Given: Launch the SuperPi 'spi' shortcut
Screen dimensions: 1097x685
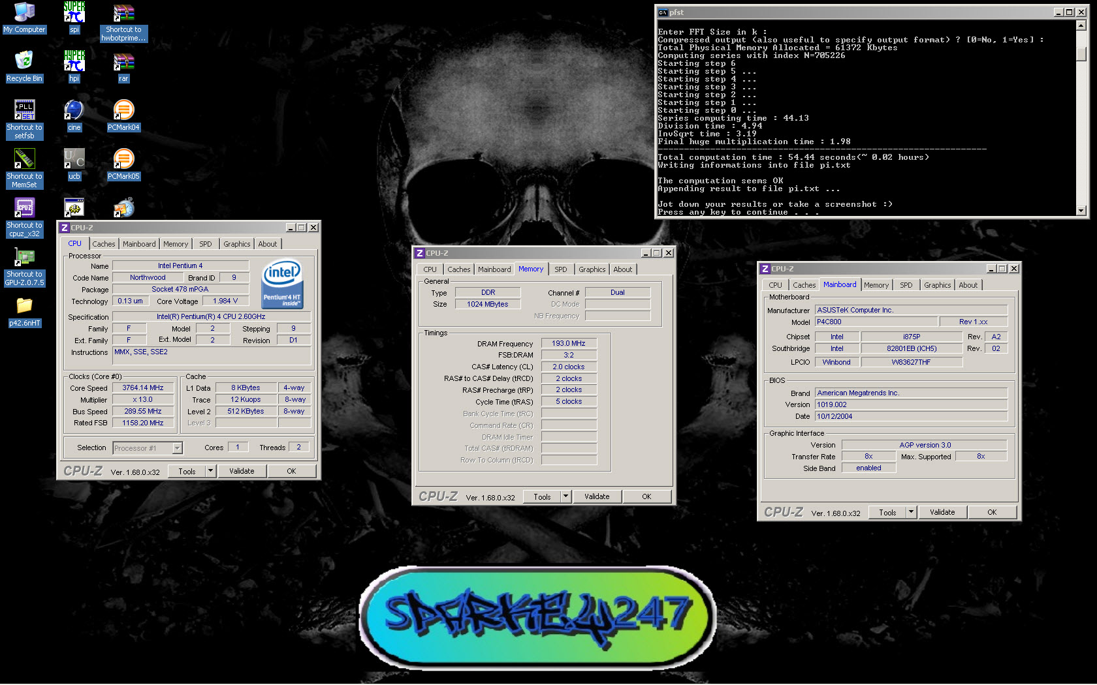Looking at the screenshot, I should click(x=74, y=18).
